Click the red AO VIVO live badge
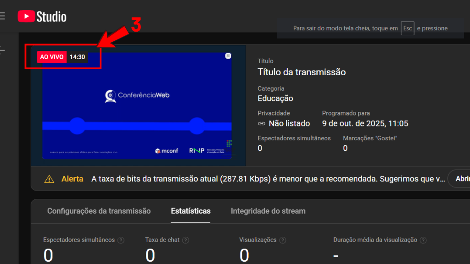This screenshot has width=470, height=264. point(52,57)
